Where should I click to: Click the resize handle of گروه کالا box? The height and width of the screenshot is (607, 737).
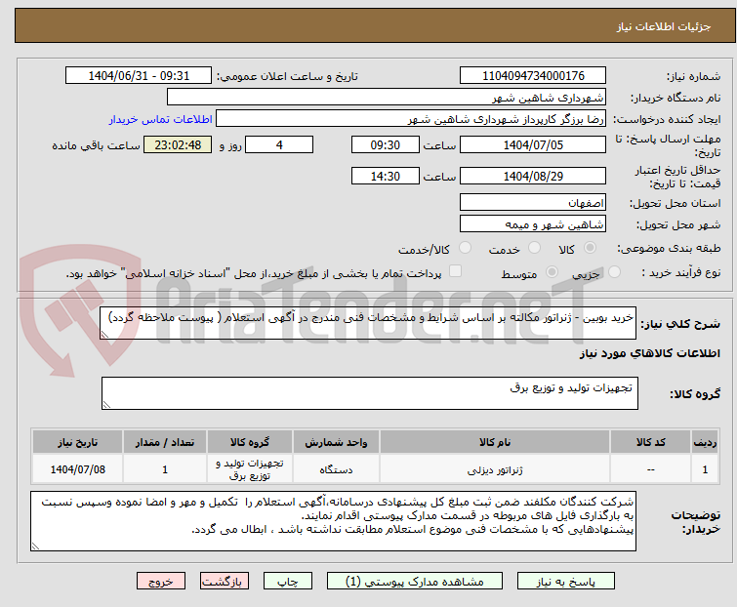[x=106, y=405]
